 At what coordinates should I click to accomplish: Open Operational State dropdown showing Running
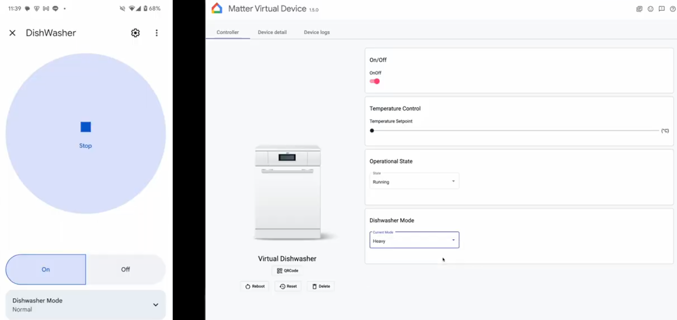(414, 181)
